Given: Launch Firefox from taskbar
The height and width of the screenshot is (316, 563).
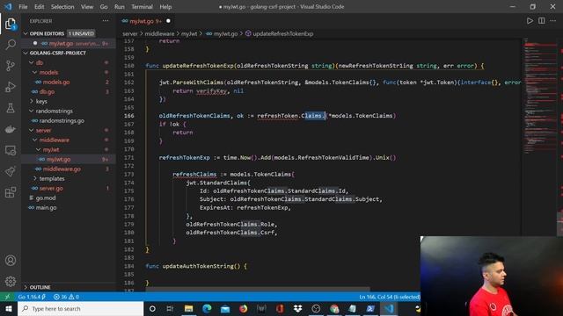Looking at the screenshot, I should tap(244, 308).
